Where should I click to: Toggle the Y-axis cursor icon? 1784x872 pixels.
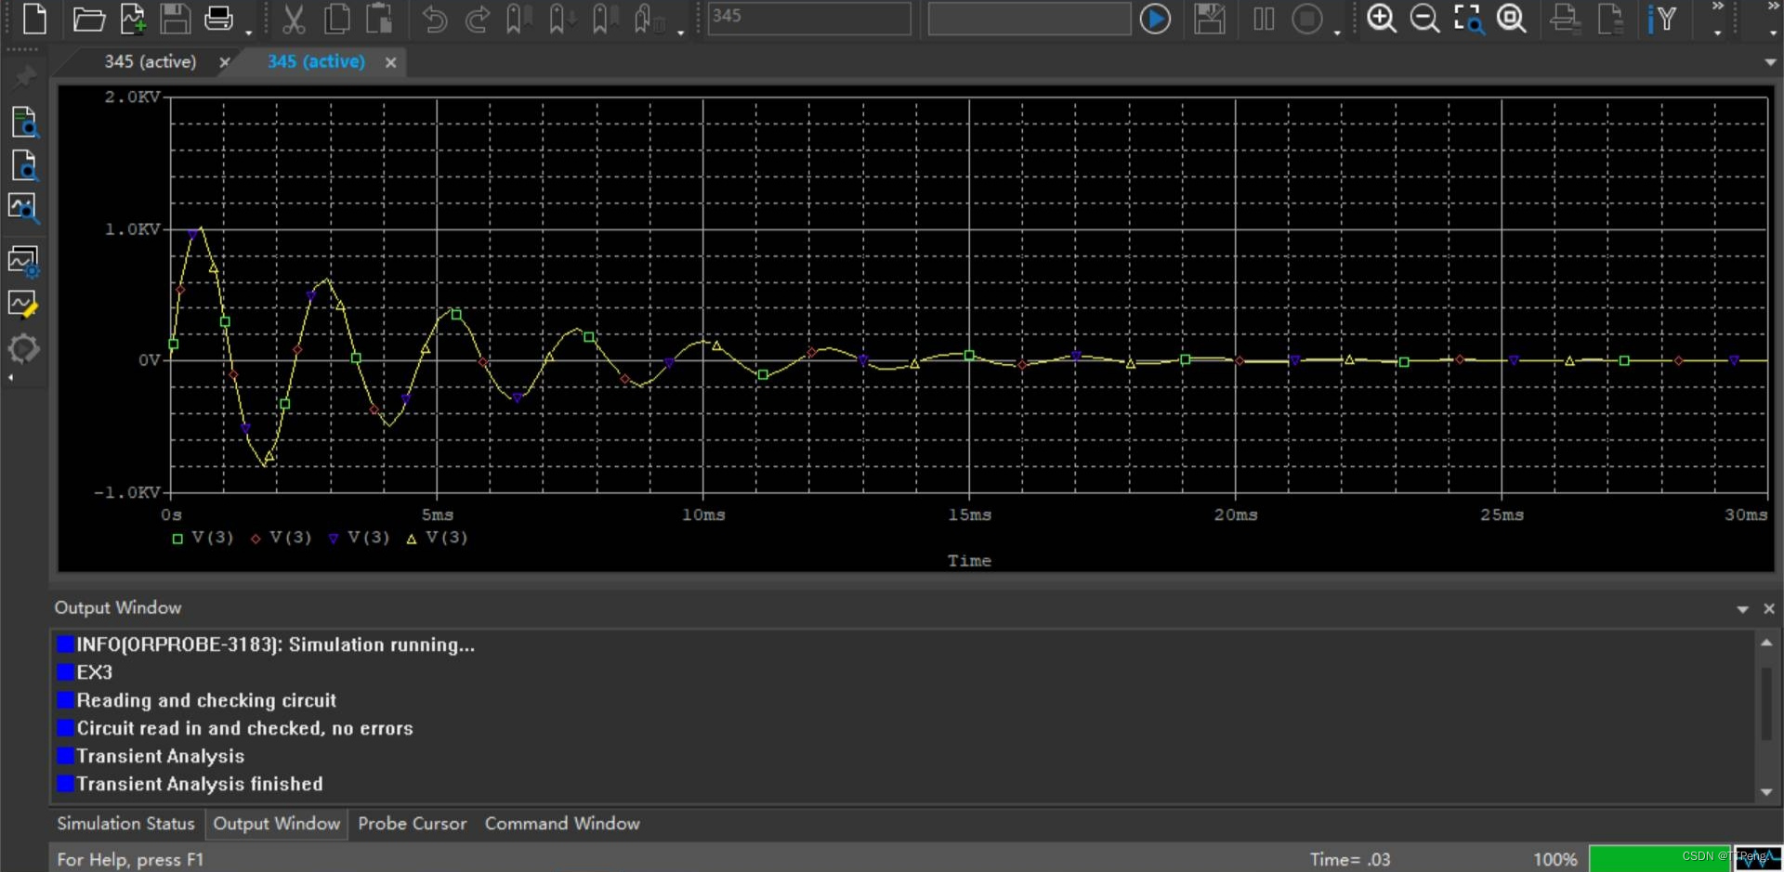[1662, 19]
